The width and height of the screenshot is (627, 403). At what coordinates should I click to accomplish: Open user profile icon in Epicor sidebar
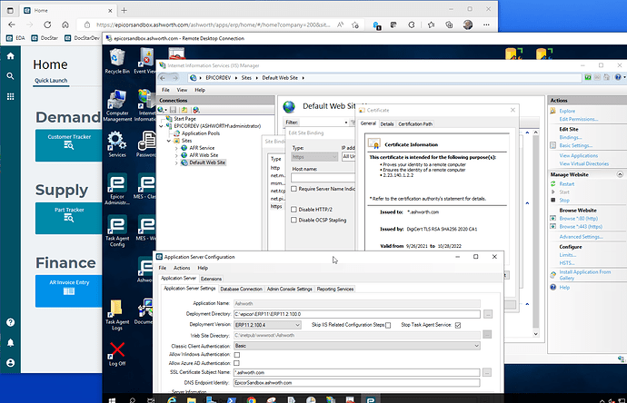pos(10,363)
